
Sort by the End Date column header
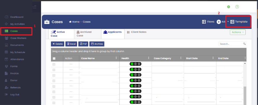(223, 58)
